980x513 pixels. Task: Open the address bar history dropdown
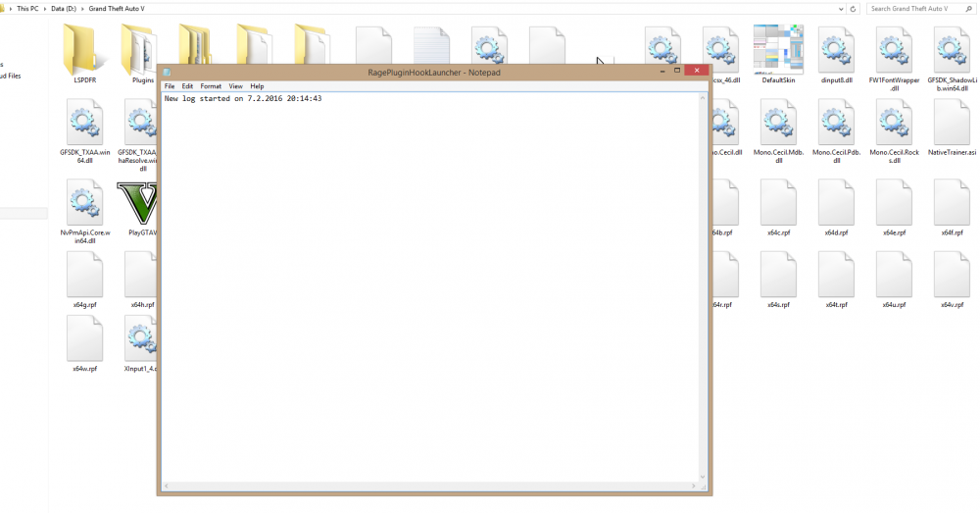click(841, 9)
